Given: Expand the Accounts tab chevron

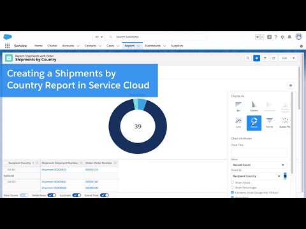Looking at the screenshot, I should [78, 46].
